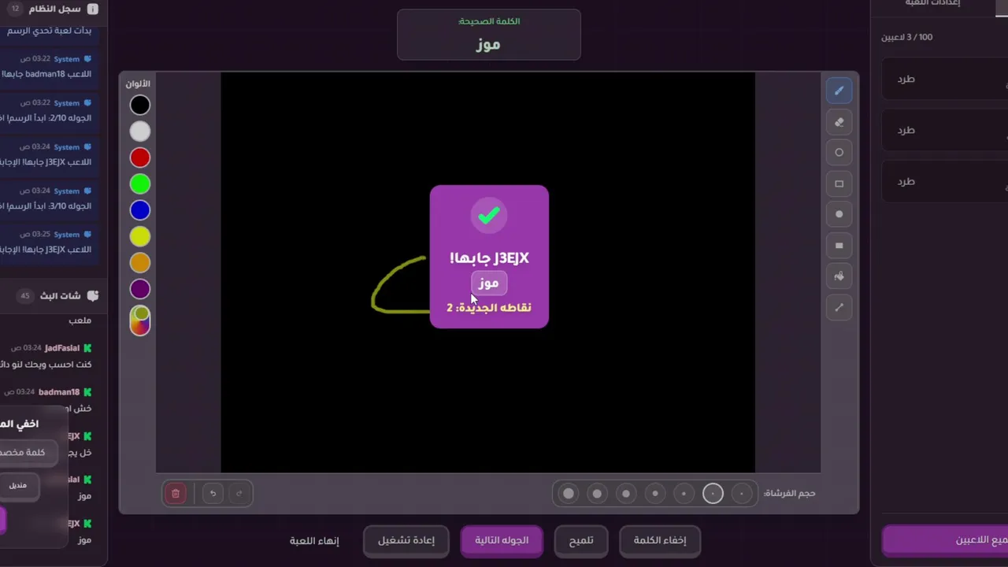Click the إخفاء الكلمة button

pos(660,540)
